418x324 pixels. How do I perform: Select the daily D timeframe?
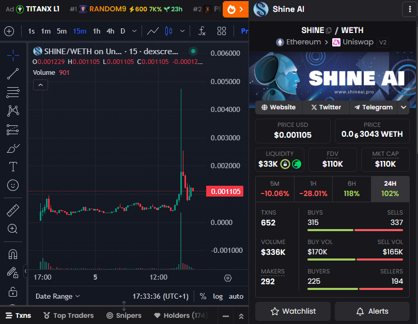click(122, 31)
